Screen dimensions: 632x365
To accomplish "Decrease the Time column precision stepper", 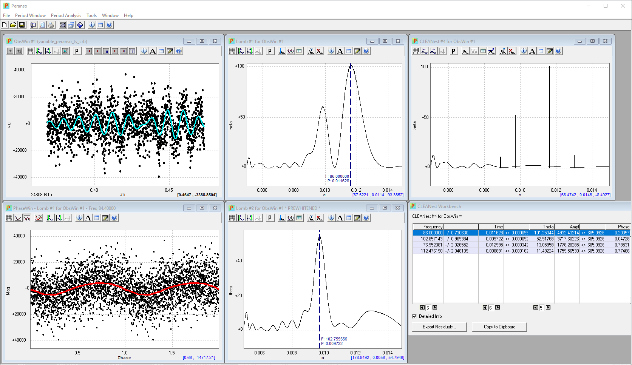I will [x=485, y=308].
